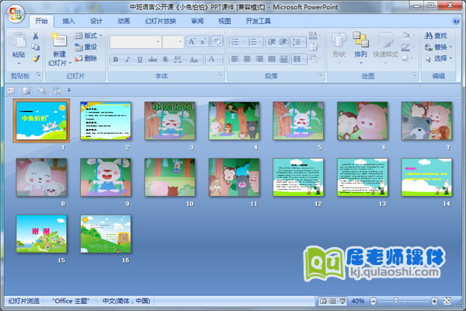Open the Font Color dropdown arrow

[220, 59]
